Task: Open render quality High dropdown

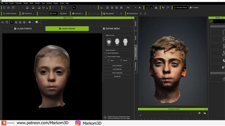Action: (131, 8)
